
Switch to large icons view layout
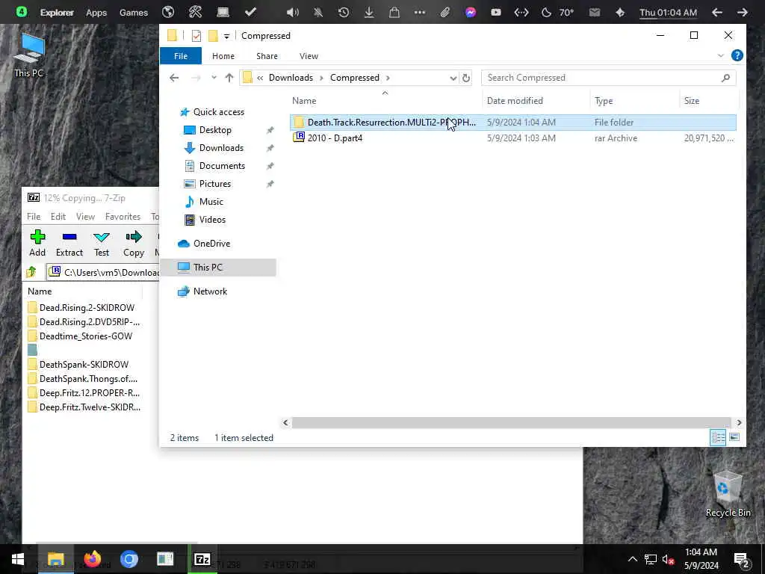[x=734, y=437]
